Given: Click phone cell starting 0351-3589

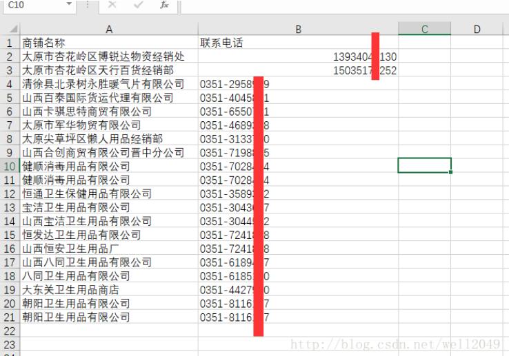Looking at the screenshot, I should (299, 193).
